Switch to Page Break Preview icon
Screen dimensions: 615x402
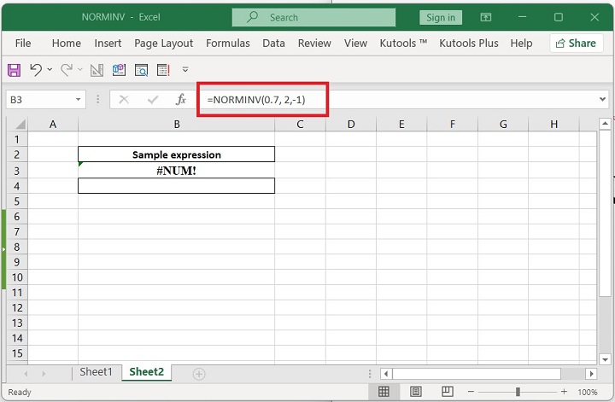[x=447, y=392]
